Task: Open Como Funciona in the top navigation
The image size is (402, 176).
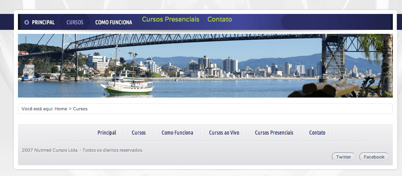Action: coord(114,22)
